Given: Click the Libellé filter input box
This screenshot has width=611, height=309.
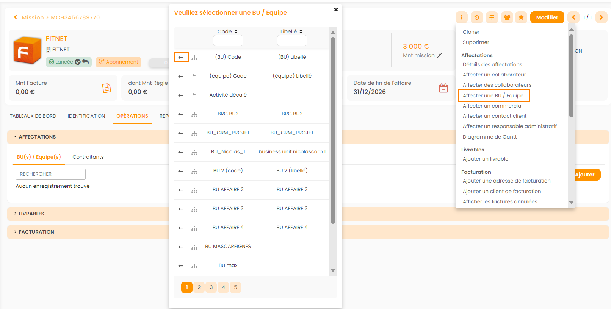Looking at the screenshot, I should pyautogui.click(x=292, y=41).
